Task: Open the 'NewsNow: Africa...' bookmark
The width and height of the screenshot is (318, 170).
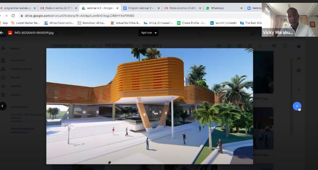Action: point(92,23)
